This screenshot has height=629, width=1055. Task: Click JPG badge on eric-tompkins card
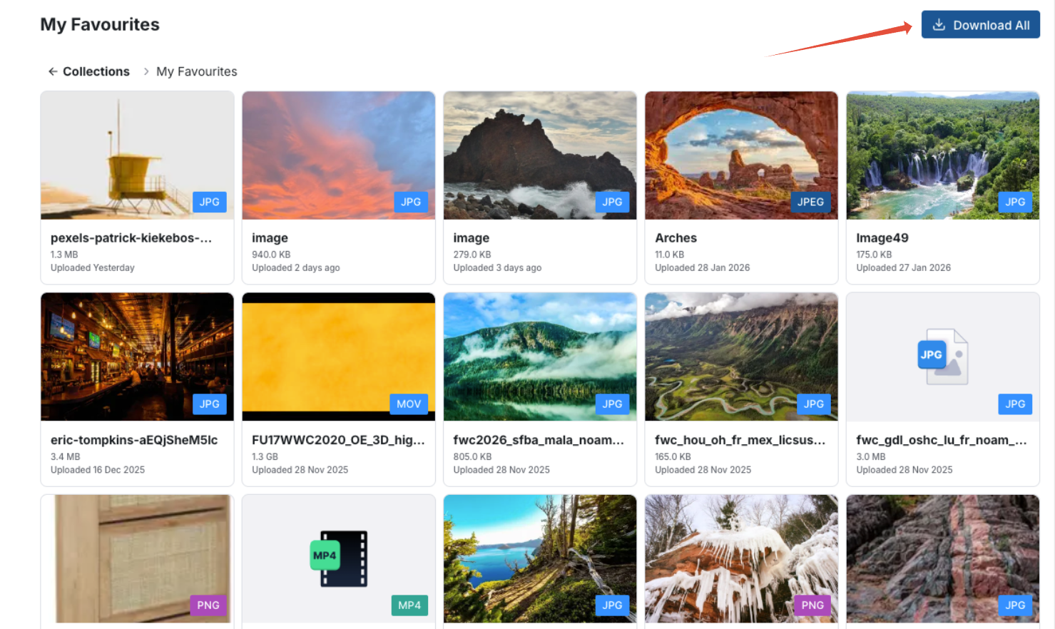(210, 404)
